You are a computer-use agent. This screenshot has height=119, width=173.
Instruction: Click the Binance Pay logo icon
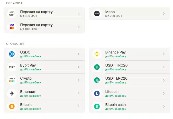point(97,54)
